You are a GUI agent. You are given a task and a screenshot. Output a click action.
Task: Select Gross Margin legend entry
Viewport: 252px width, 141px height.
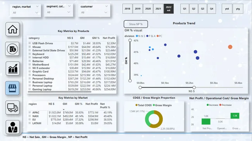[x=162, y=105]
